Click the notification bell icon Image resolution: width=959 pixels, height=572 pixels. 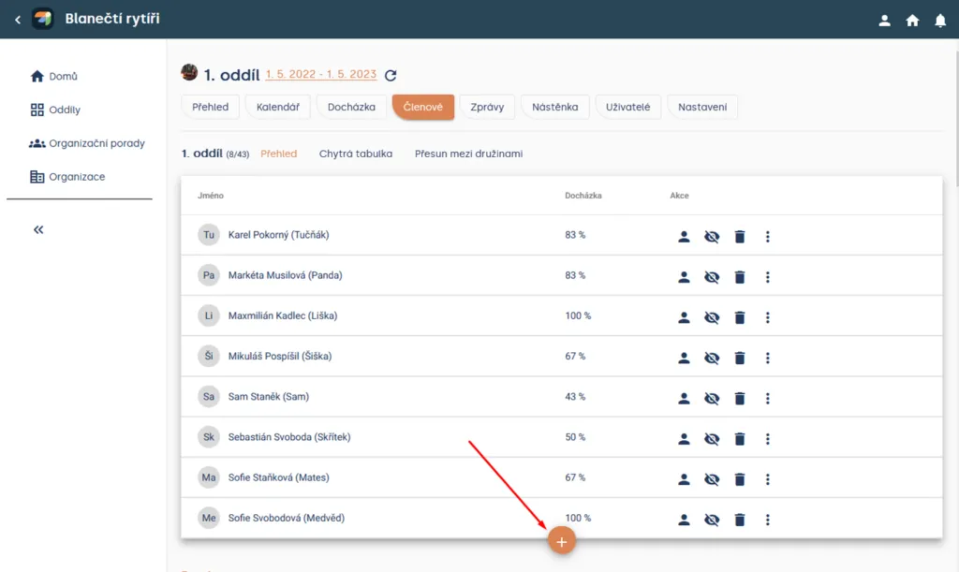click(940, 21)
